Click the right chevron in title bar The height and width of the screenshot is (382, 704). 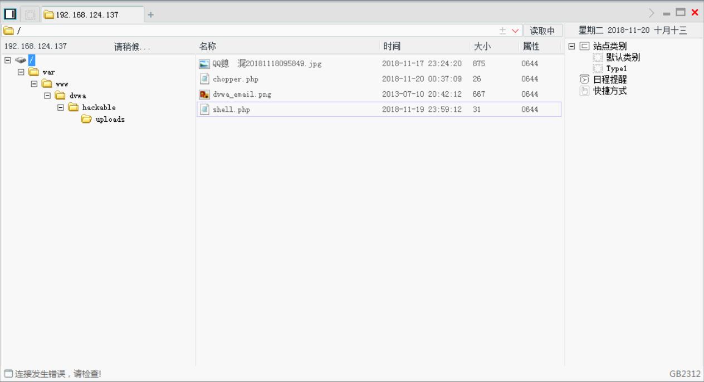(x=652, y=13)
